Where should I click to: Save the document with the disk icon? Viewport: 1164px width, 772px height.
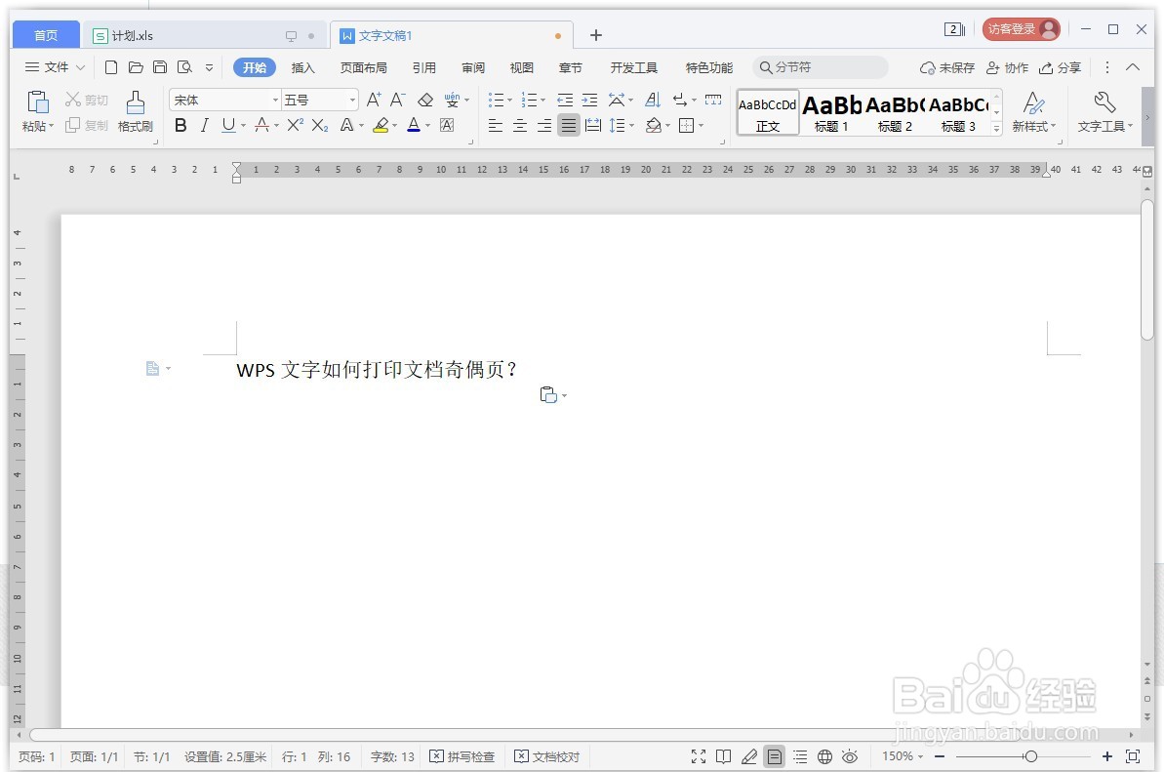(160, 67)
